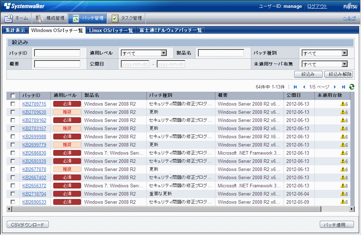
Task: Switch to Windows OSパッチ一覧 tab
Action: click(x=57, y=31)
